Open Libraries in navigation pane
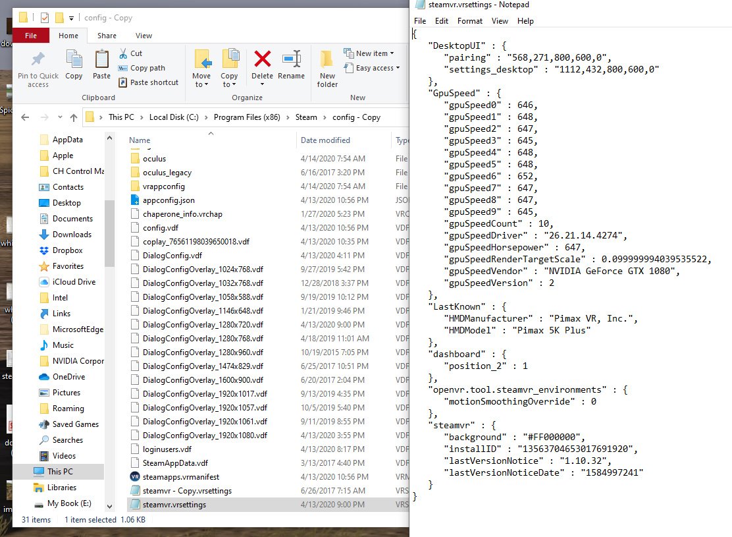This screenshot has height=537, width=732. 62,488
